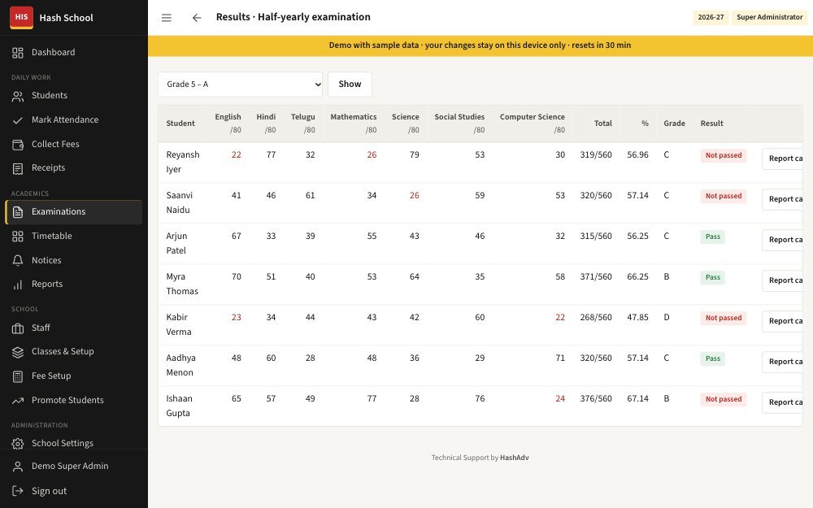Click the demo sample data banner

pyautogui.click(x=480, y=46)
